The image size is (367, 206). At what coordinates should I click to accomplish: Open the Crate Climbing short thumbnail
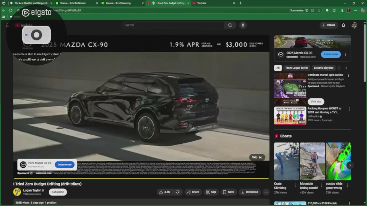(286, 161)
